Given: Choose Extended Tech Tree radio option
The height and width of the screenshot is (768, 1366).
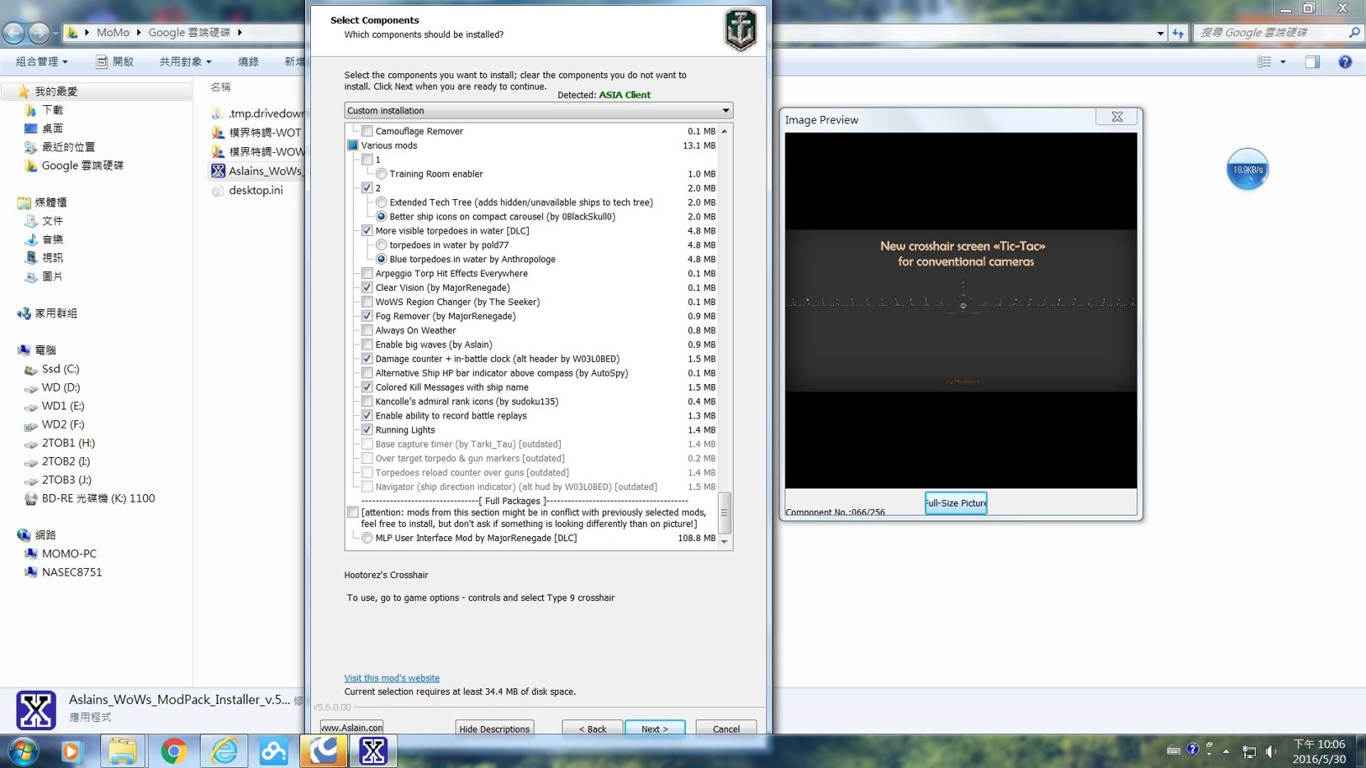Looking at the screenshot, I should click(382, 203).
